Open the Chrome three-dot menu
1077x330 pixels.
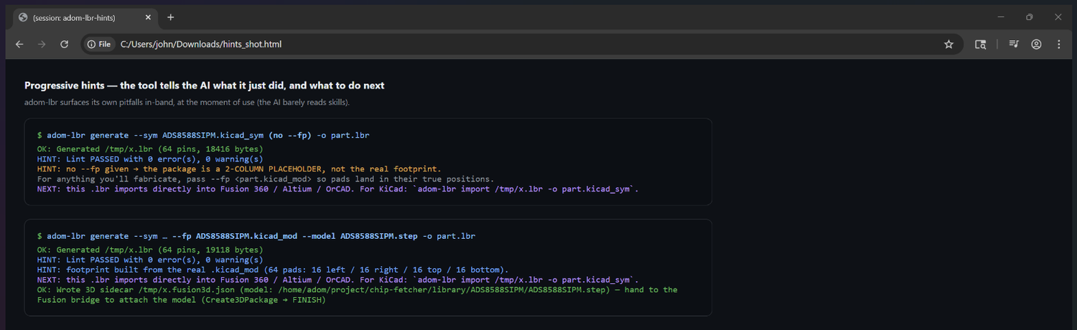[x=1058, y=44]
